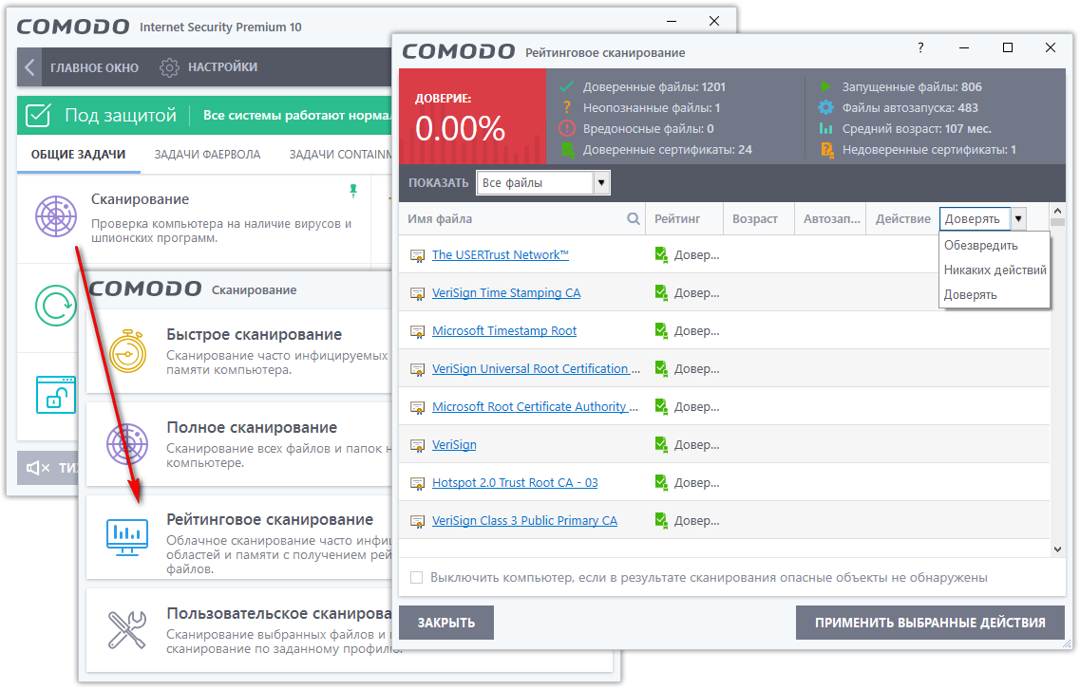Screen dimensions: 1080x689
Task: Open Microsoft Root Certificate Authority link
Action: coord(535,406)
